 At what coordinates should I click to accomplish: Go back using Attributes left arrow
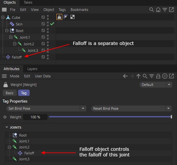(125, 76)
